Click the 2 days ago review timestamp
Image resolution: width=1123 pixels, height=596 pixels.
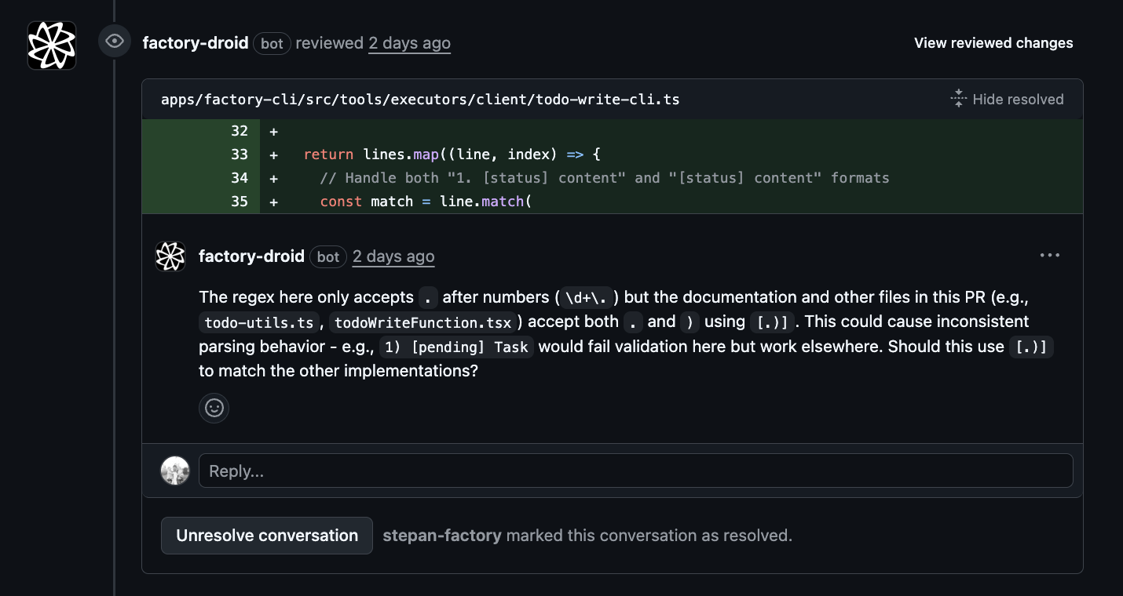pyautogui.click(x=409, y=43)
